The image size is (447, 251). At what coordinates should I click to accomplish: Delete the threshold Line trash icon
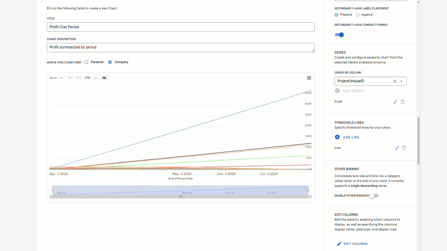[404, 148]
